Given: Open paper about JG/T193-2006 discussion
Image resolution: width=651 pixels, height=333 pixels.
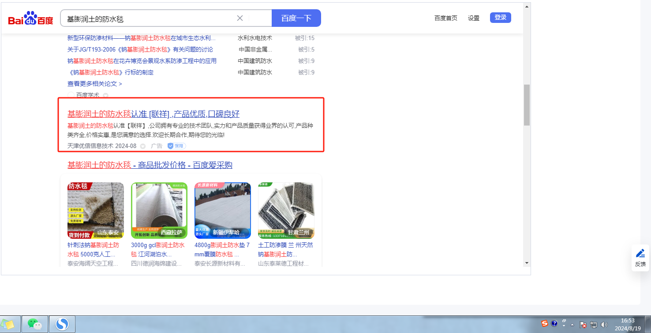Looking at the screenshot, I should 140,49.
